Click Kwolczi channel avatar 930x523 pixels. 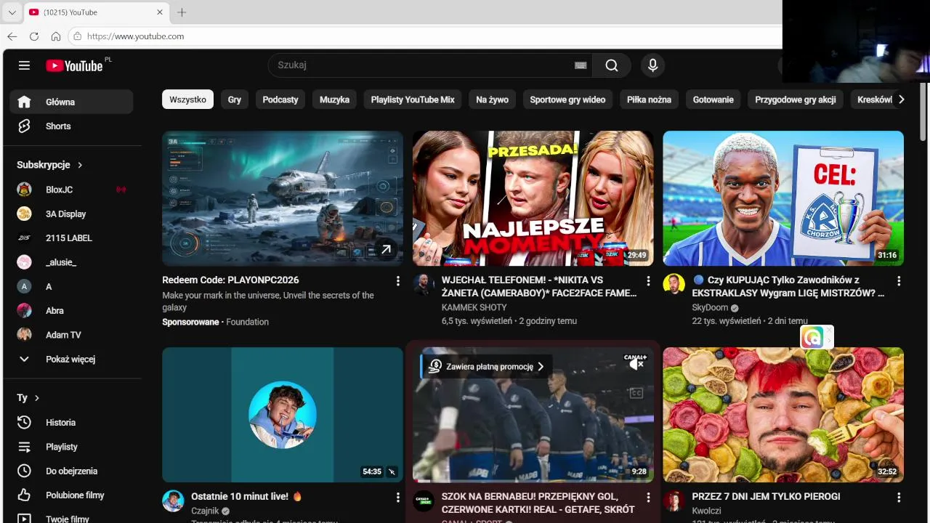click(x=674, y=500)
